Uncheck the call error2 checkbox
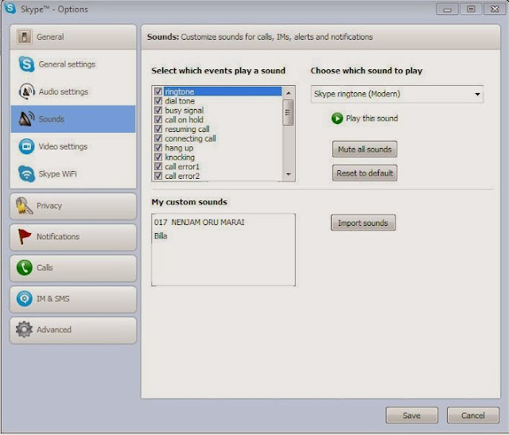The height and width of the screenshot is (435, 509). click(x=158, y=177)
